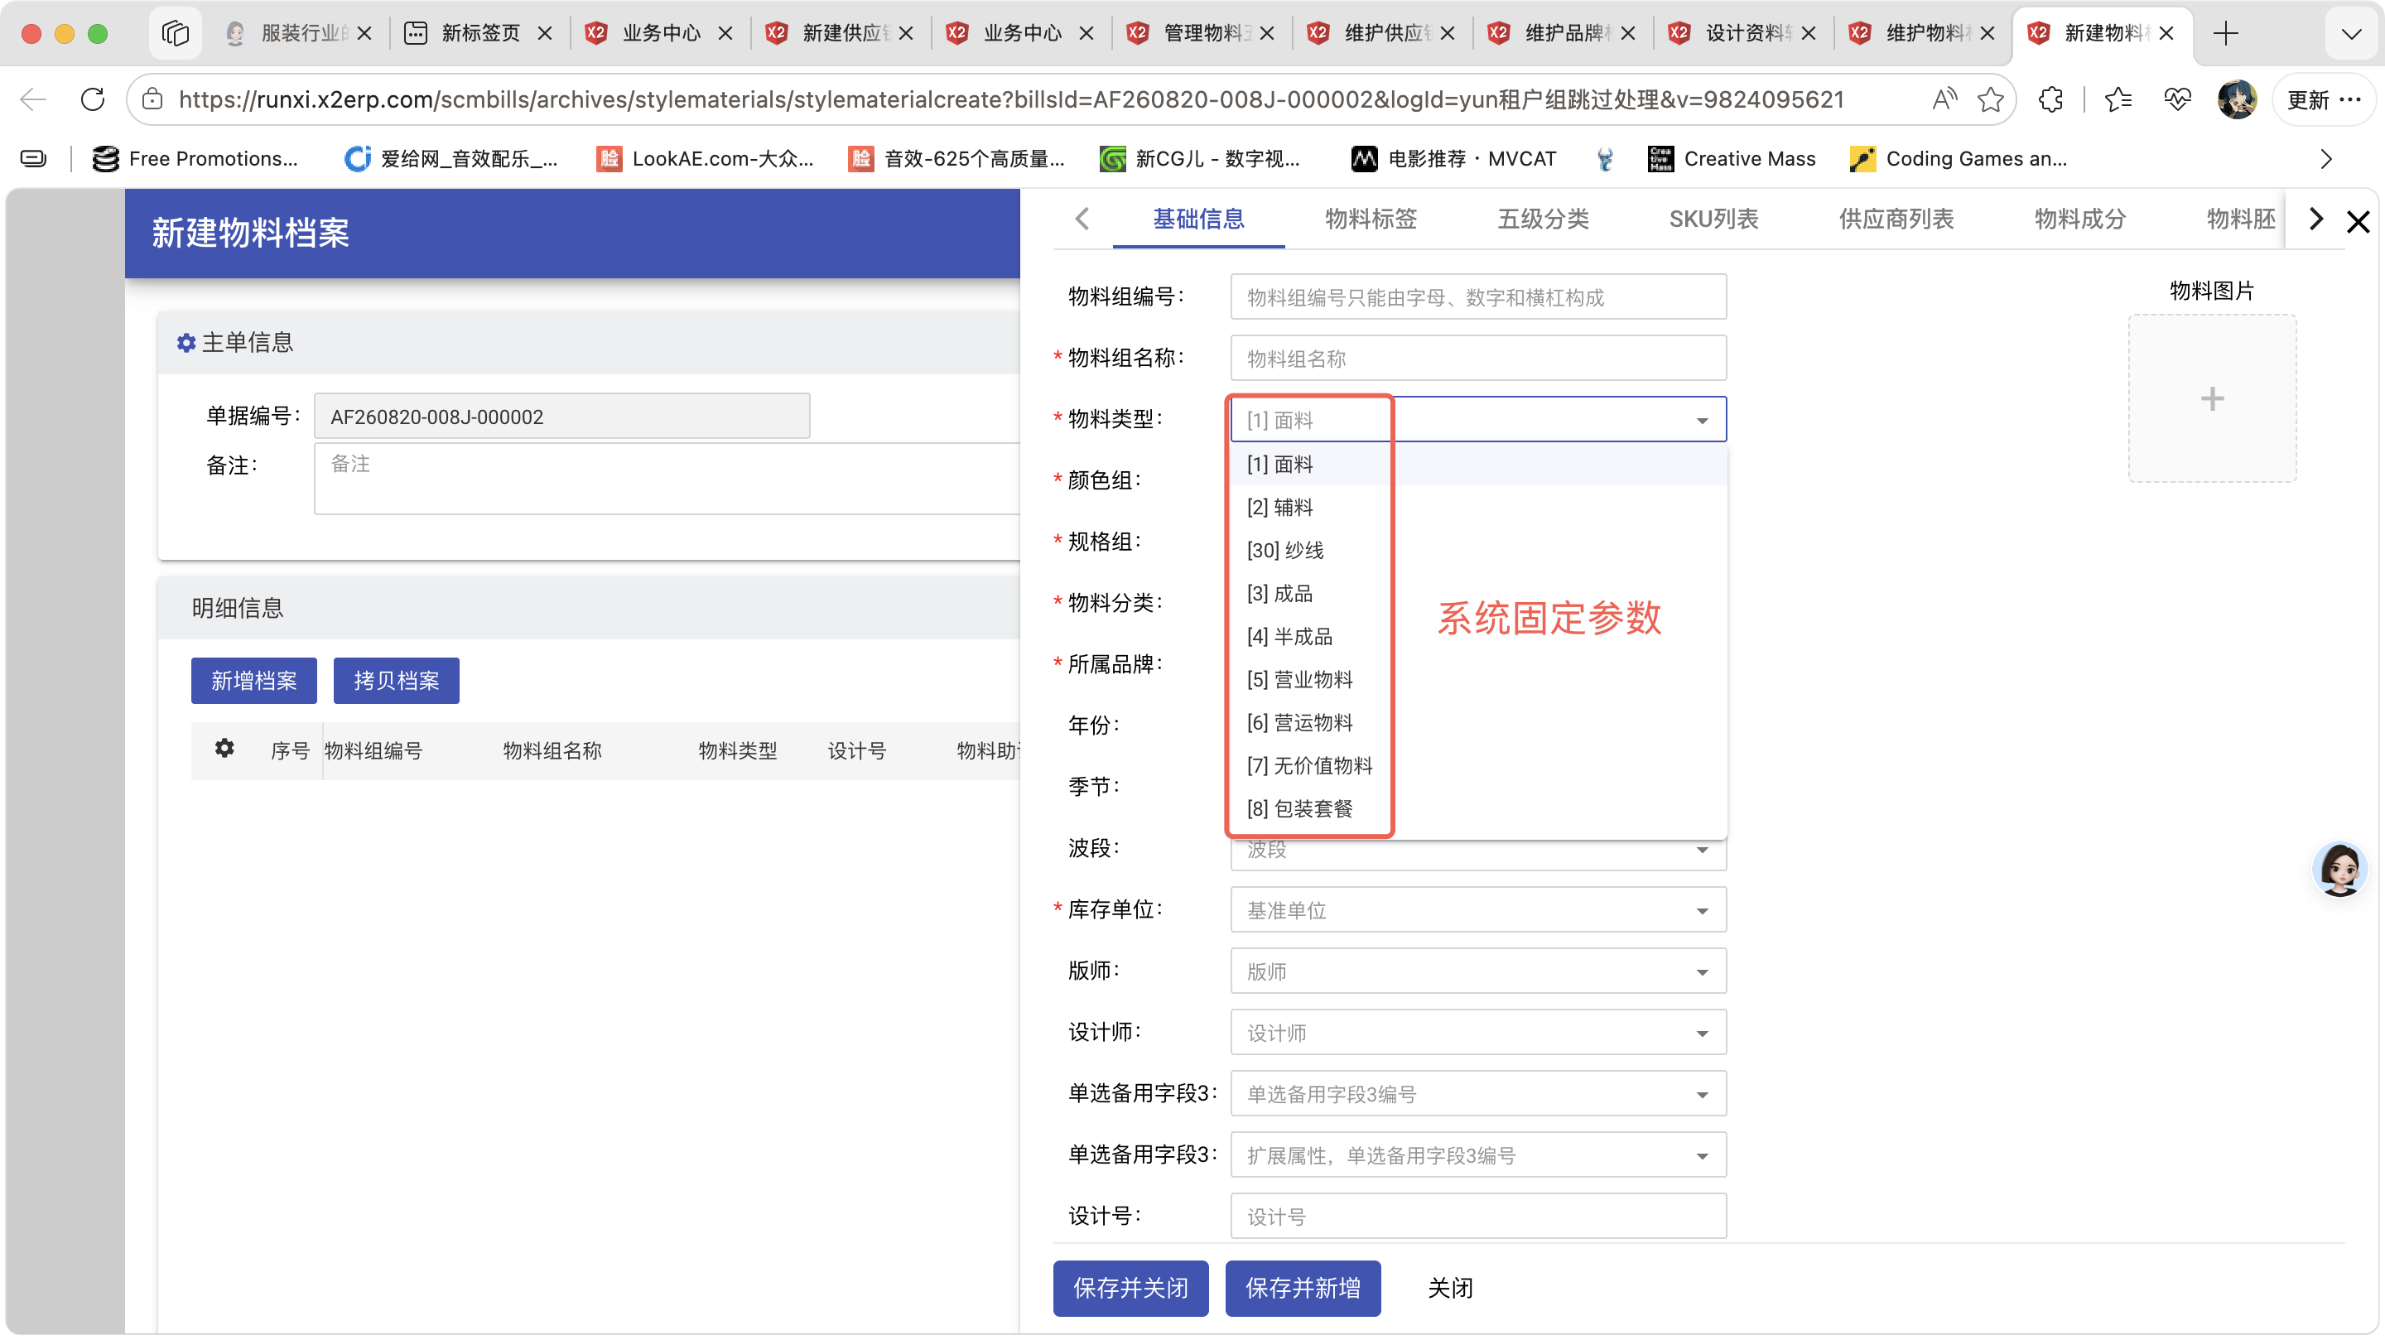Focus 物料组编号 input field
Image resolution: width=2385 pixels, height=1340 pixels.
1477,297
